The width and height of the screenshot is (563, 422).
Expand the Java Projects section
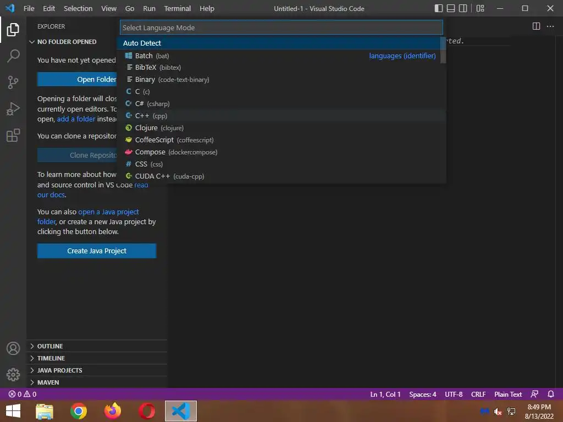(x=97, y=370)
